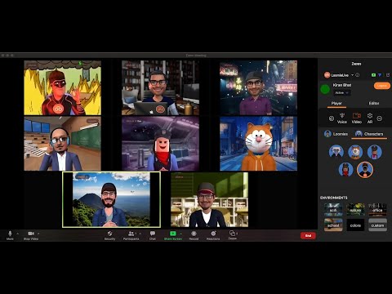Switch to the Editor tab
Image resolution: width=392 pixels, height=294 pixels.
pyautogui.click(x=374, y=103)
